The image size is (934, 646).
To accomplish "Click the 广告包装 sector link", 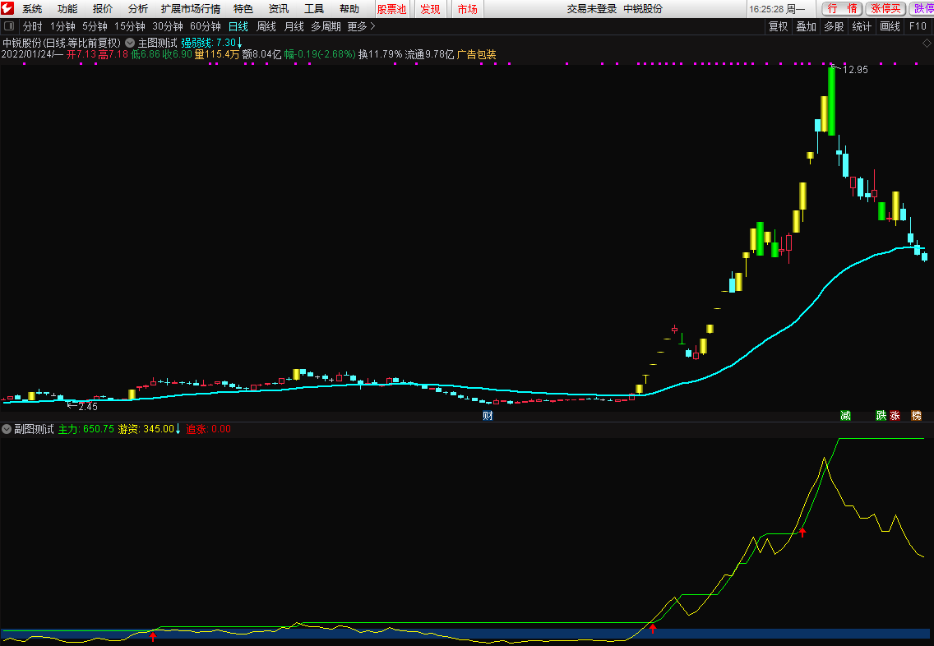I will [477, 54].
